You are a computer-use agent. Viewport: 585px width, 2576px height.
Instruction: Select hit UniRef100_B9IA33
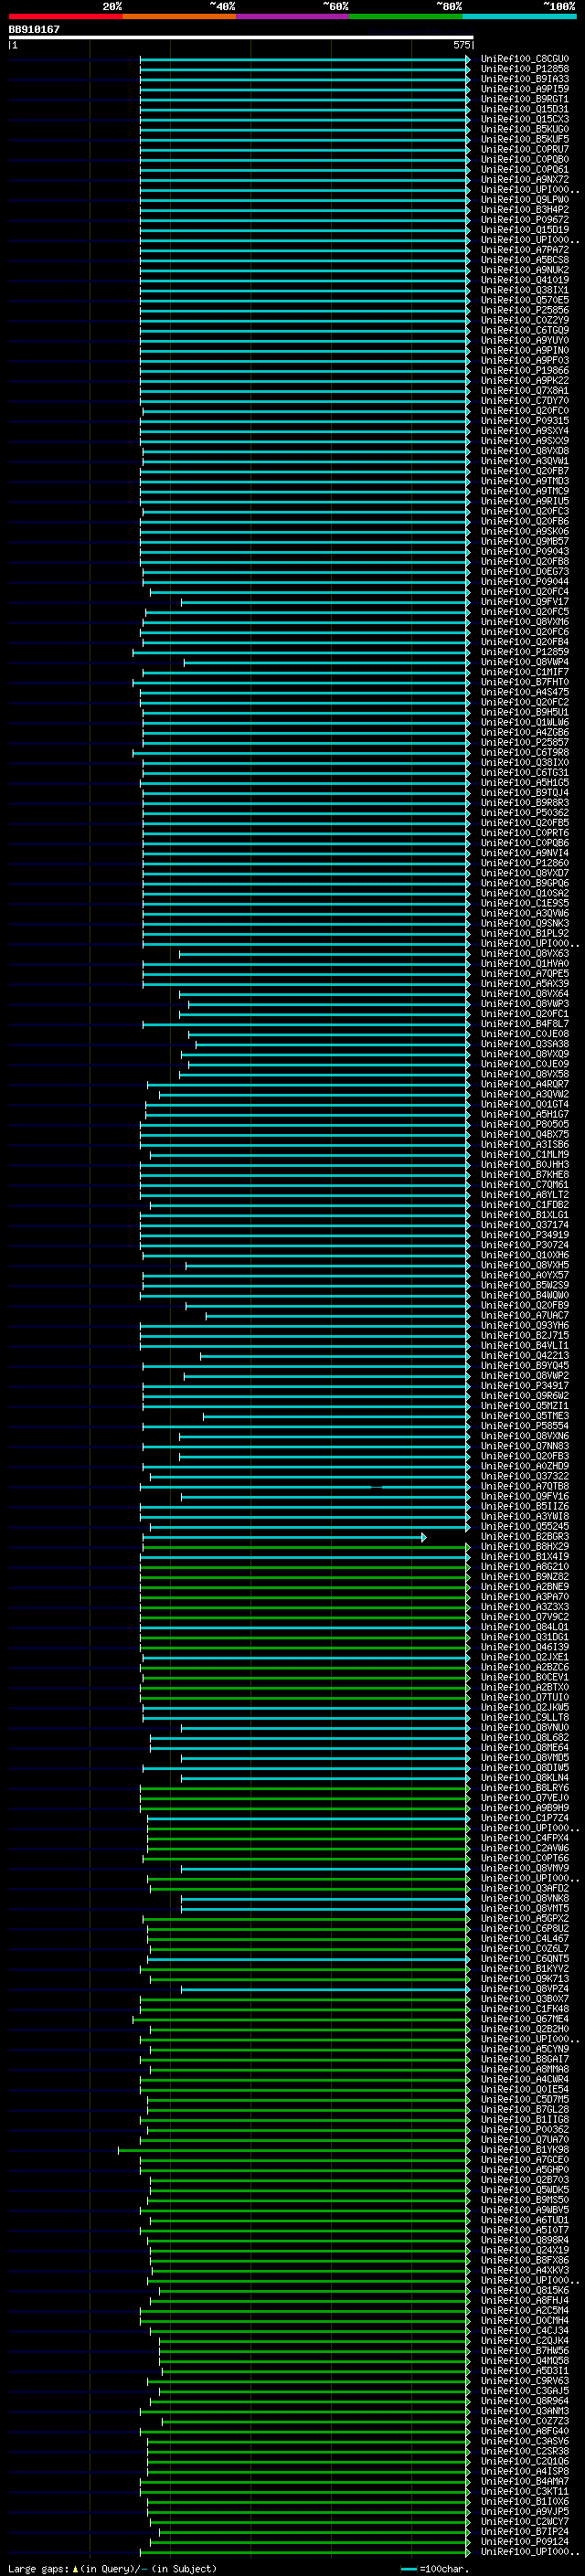(525, 79)
